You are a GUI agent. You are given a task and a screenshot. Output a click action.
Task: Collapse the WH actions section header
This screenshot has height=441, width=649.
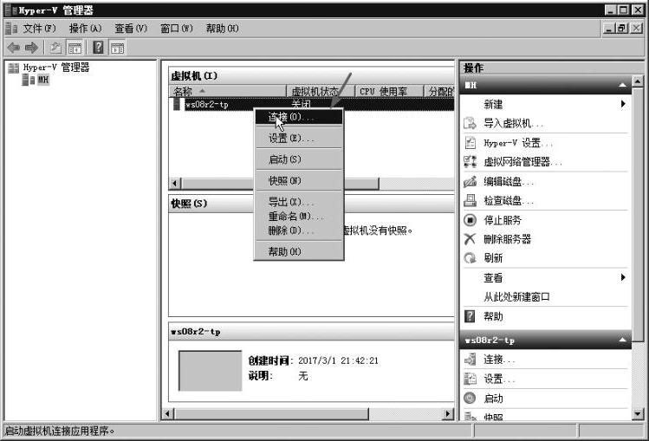pos(545,85)
